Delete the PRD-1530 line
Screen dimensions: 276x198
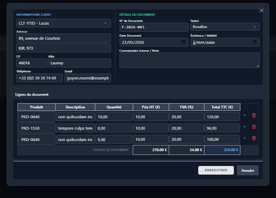tap(254, 127)
